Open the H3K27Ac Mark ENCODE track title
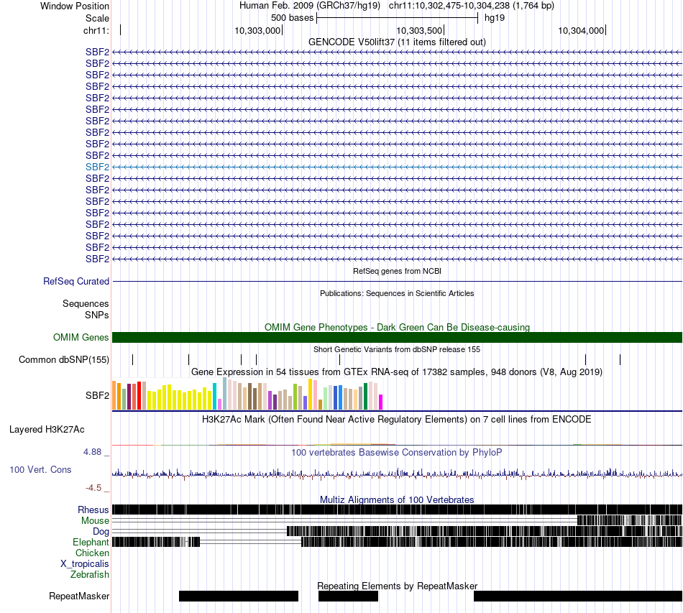This screenshot has width=683, height=613. 397,419
